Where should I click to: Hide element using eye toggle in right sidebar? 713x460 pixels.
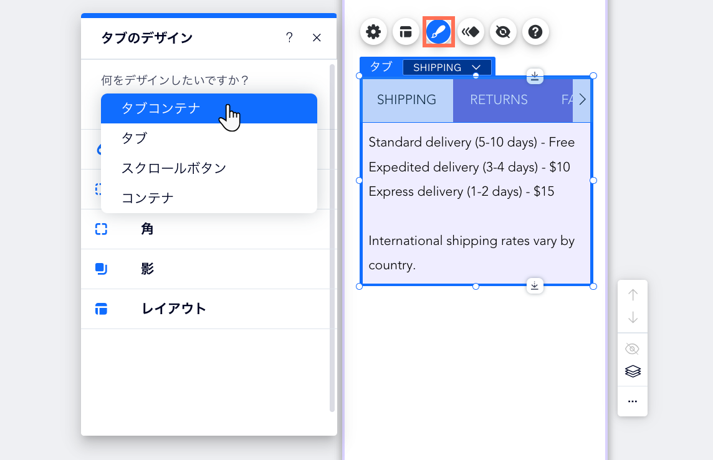[633, 349]
